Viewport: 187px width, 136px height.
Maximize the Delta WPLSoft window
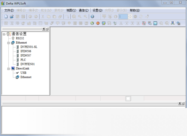click(x=172, y=3)
